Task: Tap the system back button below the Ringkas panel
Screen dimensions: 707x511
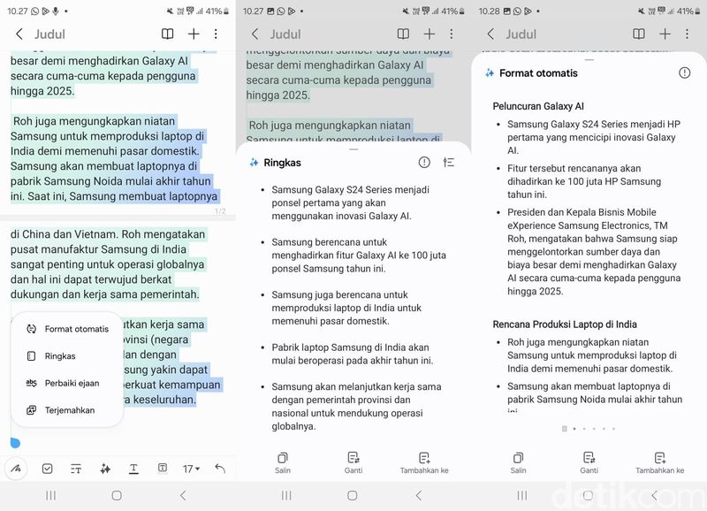Action: (x=418, y=496)
